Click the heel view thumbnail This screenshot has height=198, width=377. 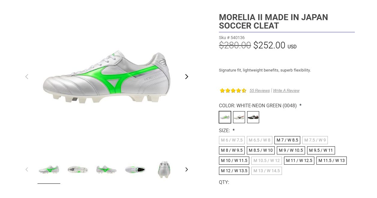(164, 169)
